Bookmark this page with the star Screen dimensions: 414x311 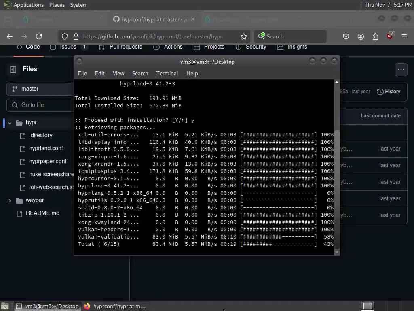(x=244, y=36)
